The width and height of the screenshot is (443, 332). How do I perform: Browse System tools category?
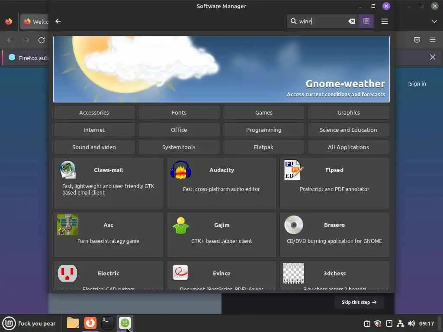point(179,147)
